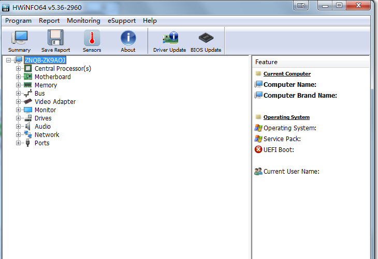Click the Drives tree icon
Screen dimensions: 378x259
tap(28, 118)
